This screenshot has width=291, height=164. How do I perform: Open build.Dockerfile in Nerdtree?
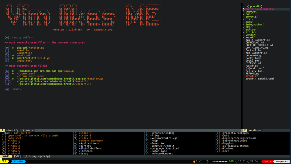point(258,40)
